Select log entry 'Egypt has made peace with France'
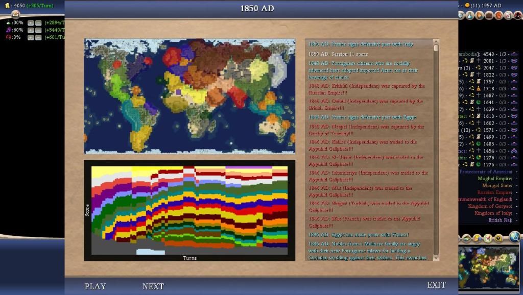 369,234
